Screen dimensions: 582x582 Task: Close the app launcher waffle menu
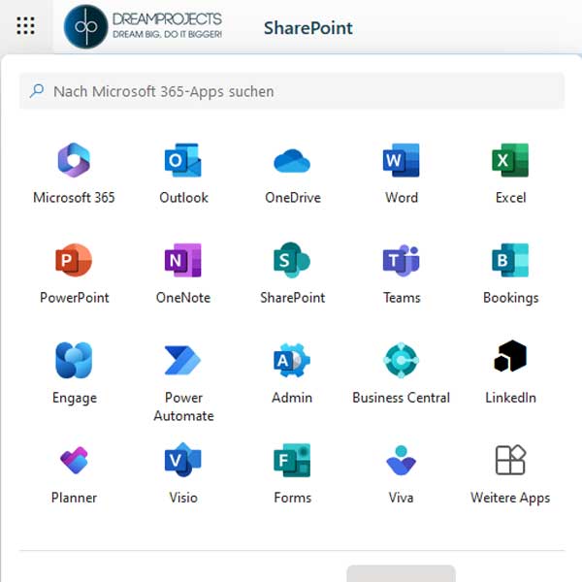25,26
